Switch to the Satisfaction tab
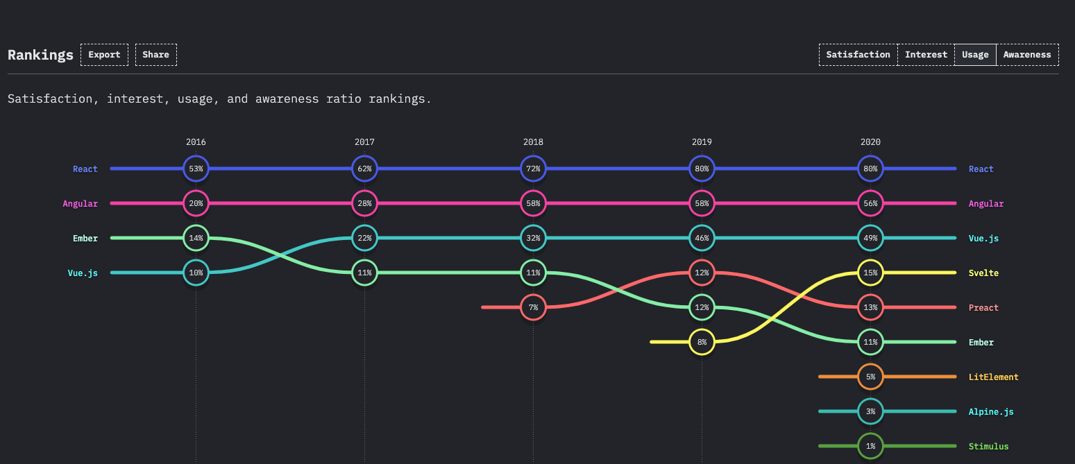 pos(858,54)
